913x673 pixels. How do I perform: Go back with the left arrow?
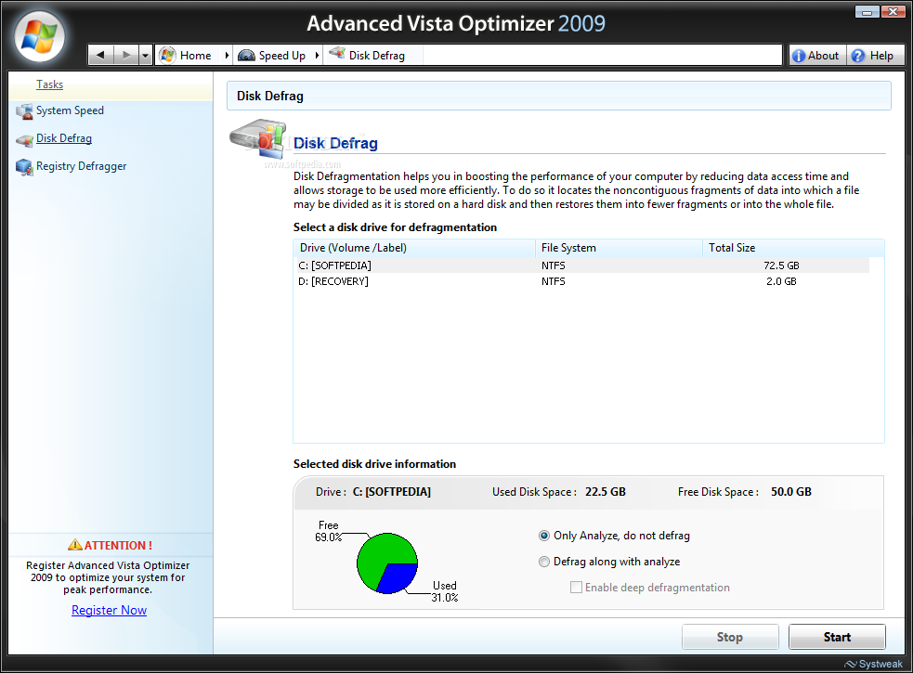click(x=100, y=56)
